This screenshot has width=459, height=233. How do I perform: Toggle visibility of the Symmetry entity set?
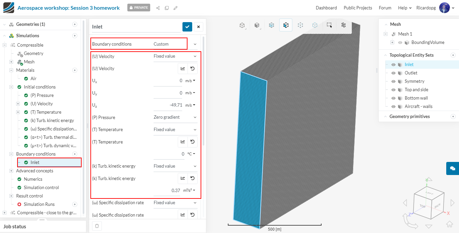[x=393, y=81]
